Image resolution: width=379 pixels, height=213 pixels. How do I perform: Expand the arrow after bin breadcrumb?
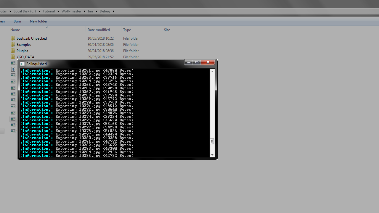pos(96,11)
